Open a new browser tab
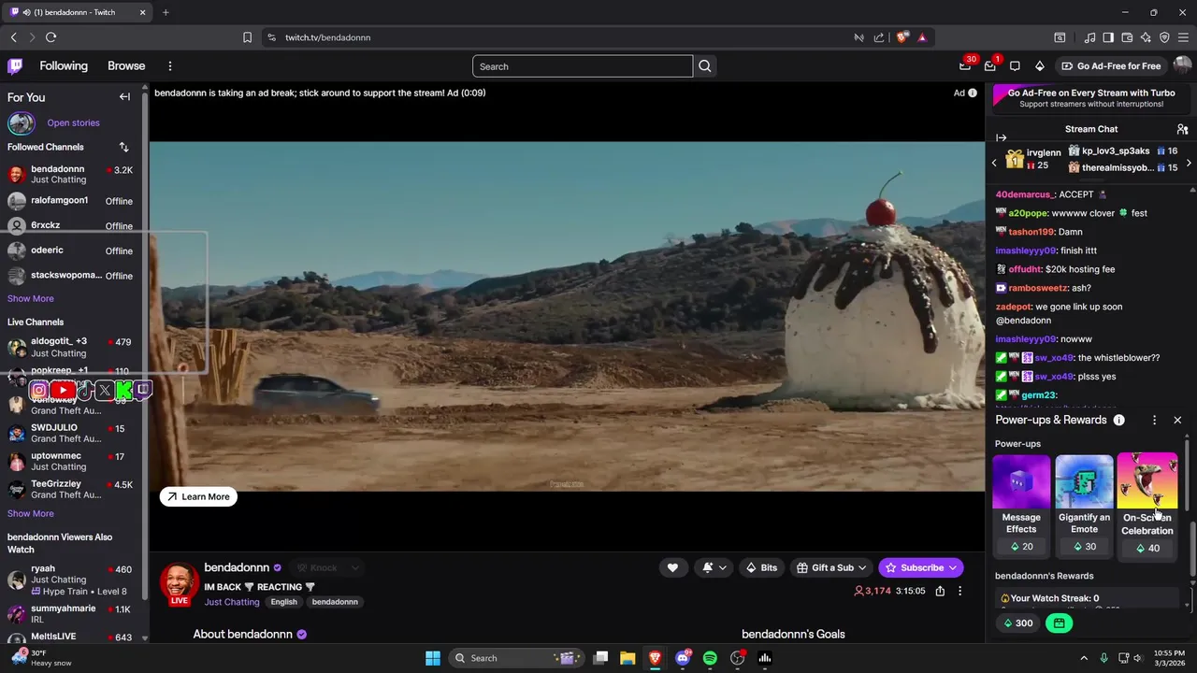 (166, 12)
